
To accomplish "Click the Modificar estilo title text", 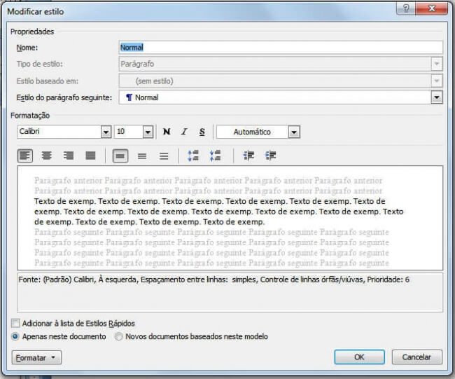I will click(x=36, y=12).
